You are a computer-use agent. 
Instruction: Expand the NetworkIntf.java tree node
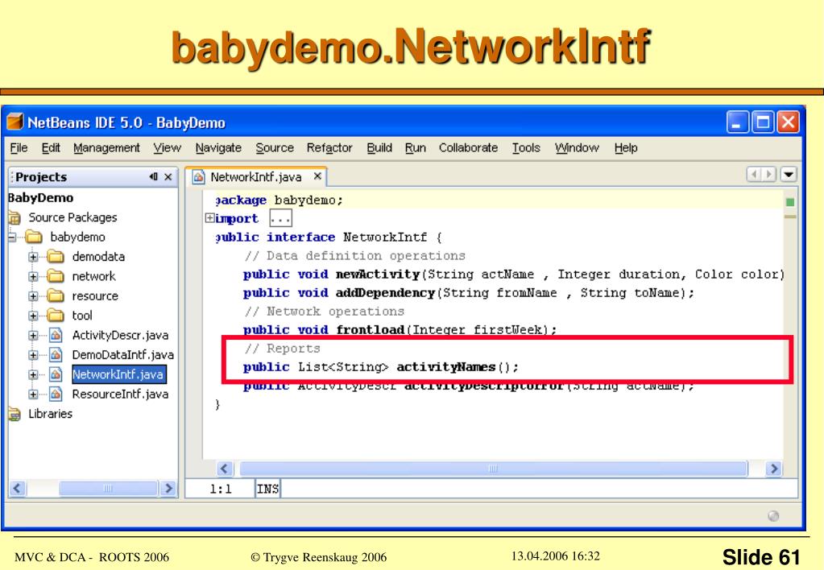click(33, 374)
